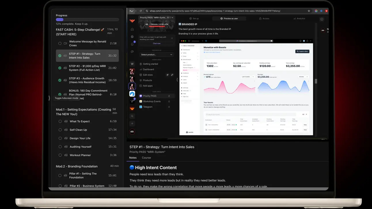Switch to the Set up tab
The height and width of the screenshot is (209, 372).
coord(194,18)
